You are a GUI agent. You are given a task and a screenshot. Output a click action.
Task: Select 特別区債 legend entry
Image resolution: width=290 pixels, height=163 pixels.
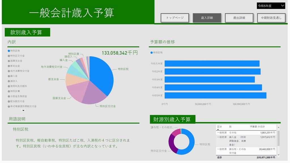click(x=14, y=91)
